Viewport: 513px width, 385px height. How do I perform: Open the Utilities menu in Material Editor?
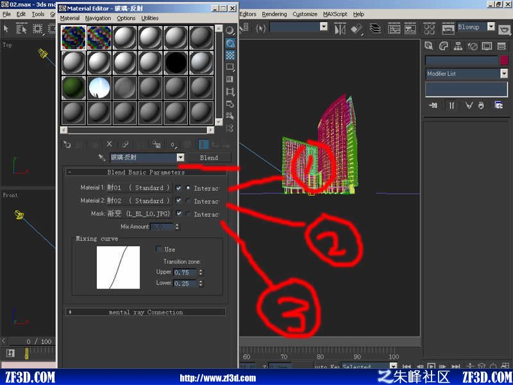[x=150, y=19]
